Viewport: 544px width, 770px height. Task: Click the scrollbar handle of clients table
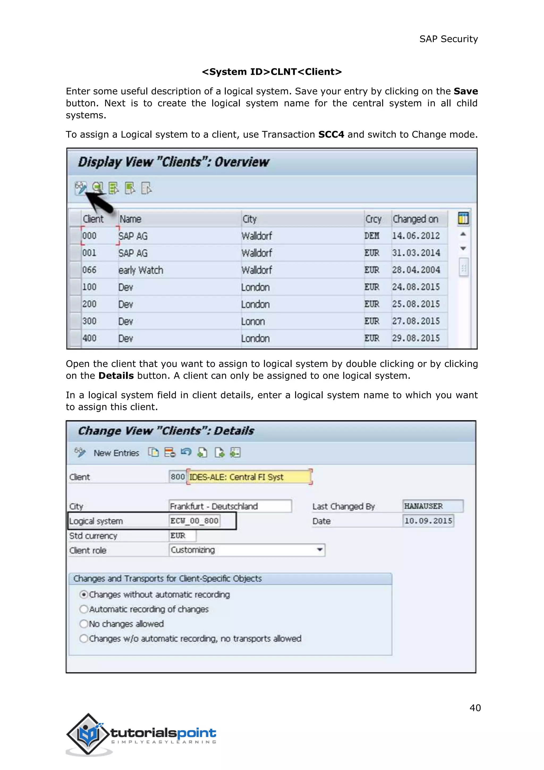464,267
